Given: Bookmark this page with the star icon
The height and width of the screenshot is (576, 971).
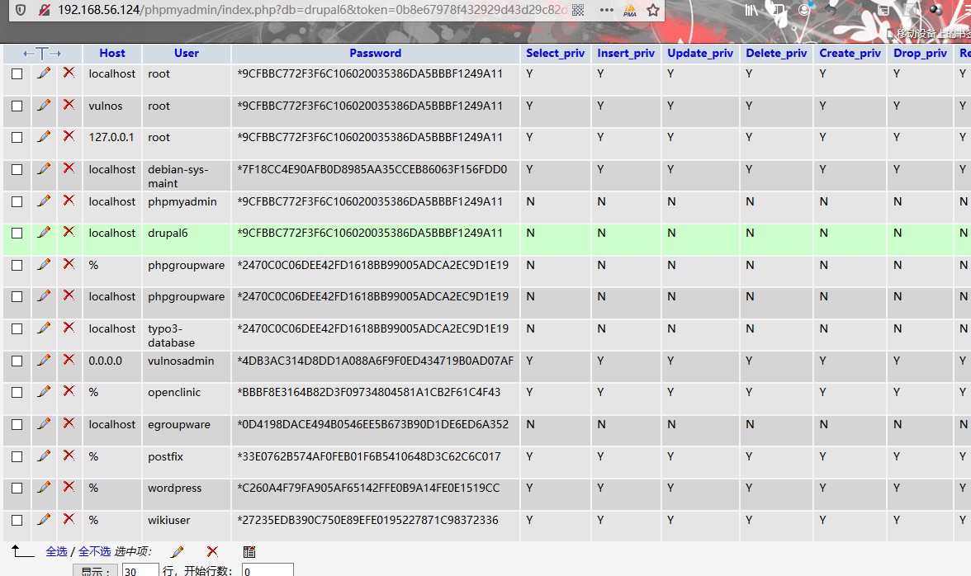Looking at the screenshot, I should click(x=652, y=10).
